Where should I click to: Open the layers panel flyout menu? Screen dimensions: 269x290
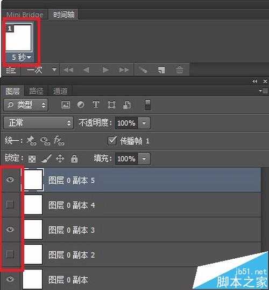[x=264, y=91]
